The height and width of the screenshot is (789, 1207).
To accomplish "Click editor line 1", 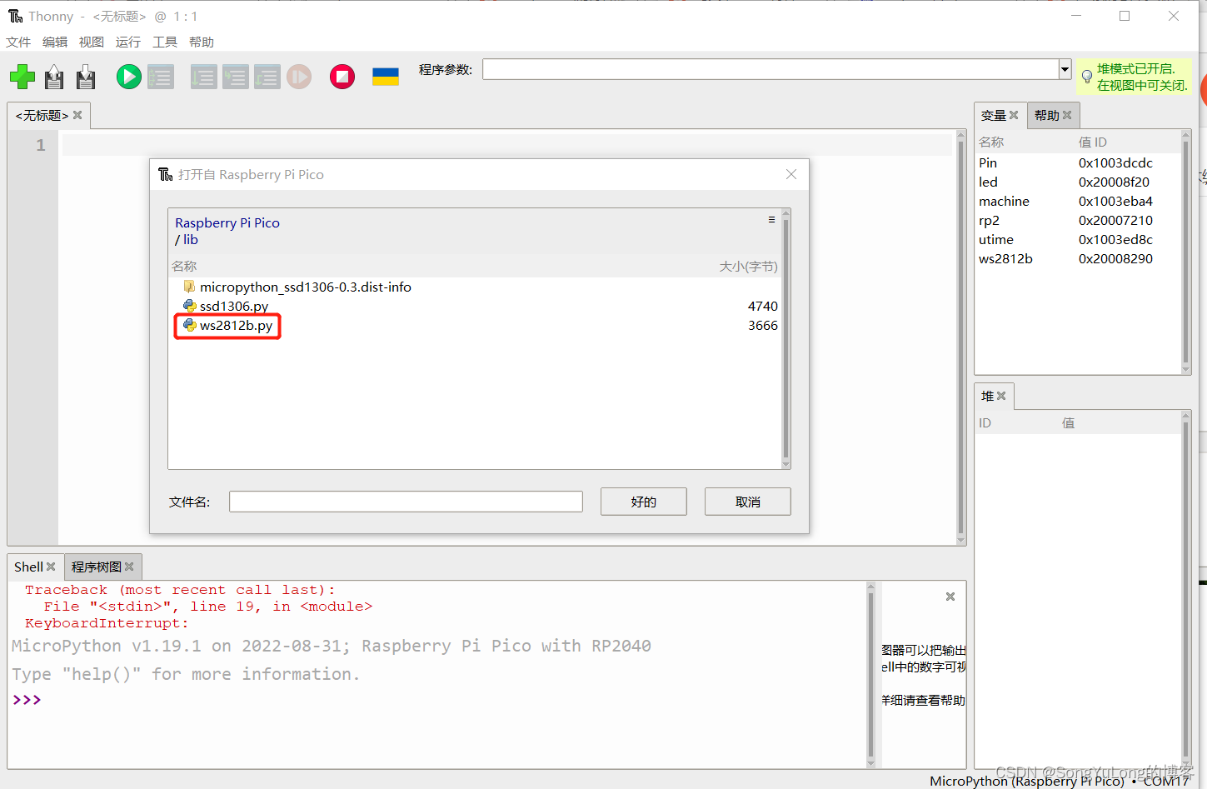I will point(506,145).
